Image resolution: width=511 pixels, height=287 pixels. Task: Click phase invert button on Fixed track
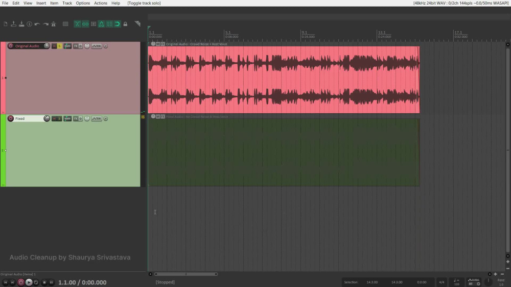click(106, 119)
